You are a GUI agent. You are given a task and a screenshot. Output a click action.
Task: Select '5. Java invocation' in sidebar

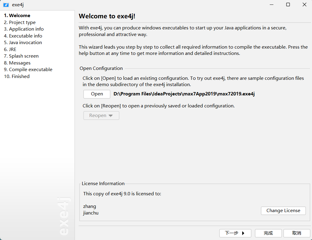(23, 43)
